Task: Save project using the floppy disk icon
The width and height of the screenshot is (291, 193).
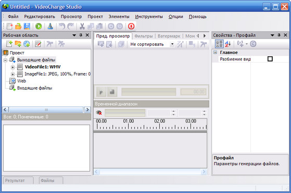Action: (27, 26)
